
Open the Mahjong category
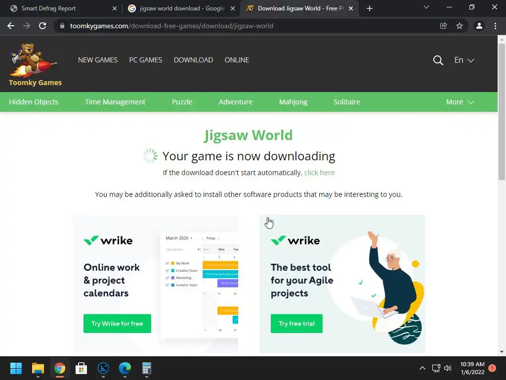[x=293, y=102]
